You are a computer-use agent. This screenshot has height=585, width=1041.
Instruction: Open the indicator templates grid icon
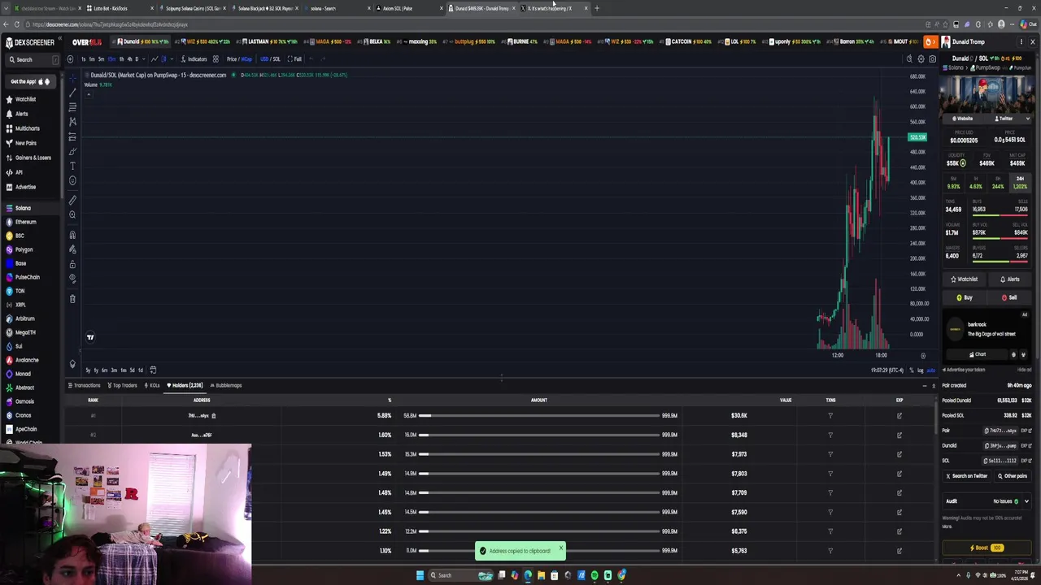coord(216,58)
